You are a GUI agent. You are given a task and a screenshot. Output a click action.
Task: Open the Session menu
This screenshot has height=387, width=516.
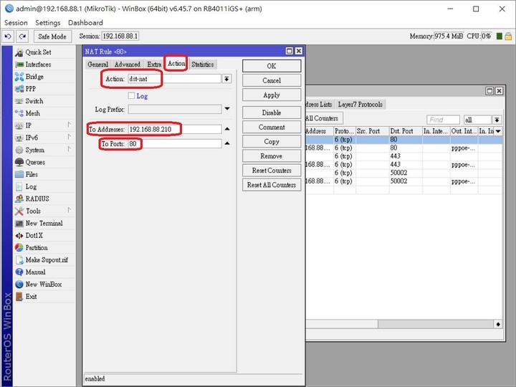point(16,23)
